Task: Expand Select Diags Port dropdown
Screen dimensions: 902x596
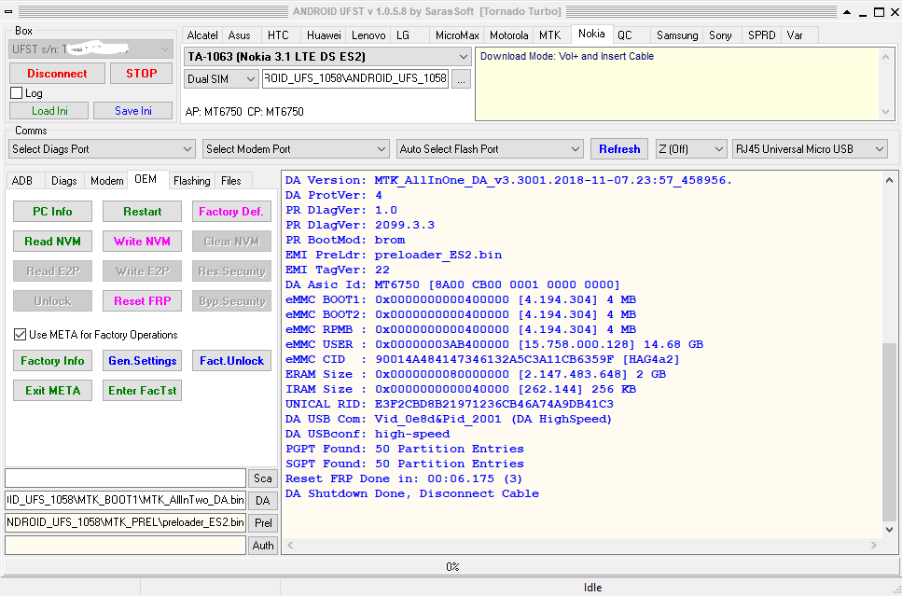Action: [x=102, y=149]
